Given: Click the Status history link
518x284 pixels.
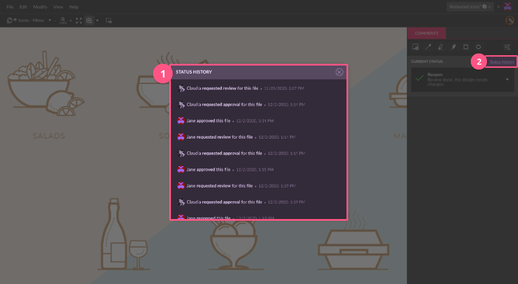Looking at the screenshot, I should 502,61.
